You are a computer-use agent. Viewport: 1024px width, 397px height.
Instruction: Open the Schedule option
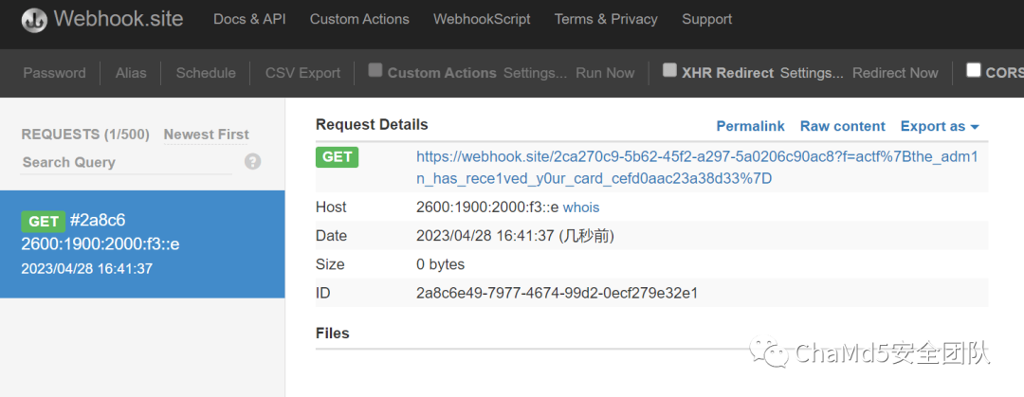point(206,73)
